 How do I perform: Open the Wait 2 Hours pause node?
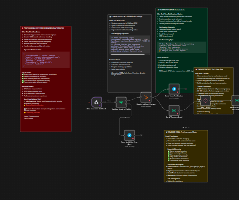click(x=205, y=101)
